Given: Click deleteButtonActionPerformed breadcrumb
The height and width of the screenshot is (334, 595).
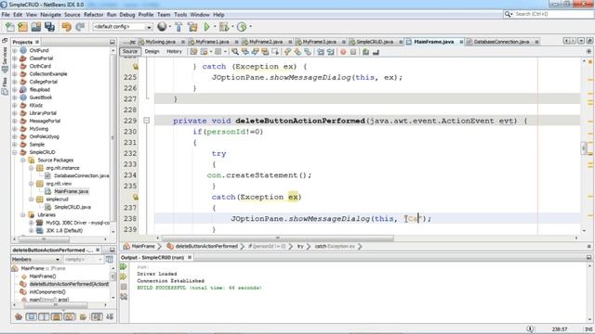Looking at the screenshot, I should coord(206,247).
